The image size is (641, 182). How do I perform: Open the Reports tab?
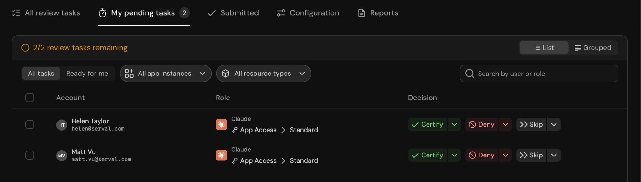pos(378,13)
